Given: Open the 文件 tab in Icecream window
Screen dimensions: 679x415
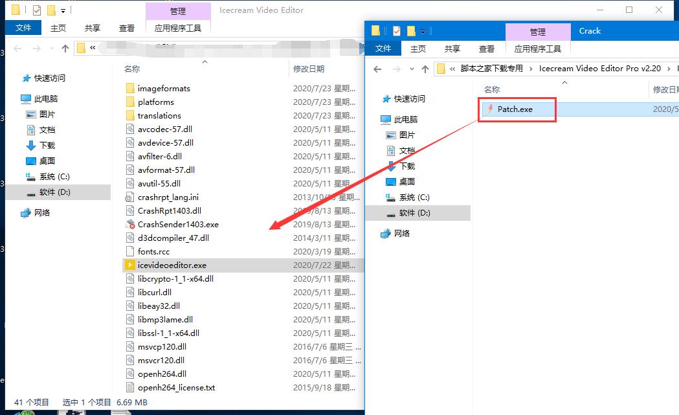Looking at the screenshot, I should click(23, 28).
